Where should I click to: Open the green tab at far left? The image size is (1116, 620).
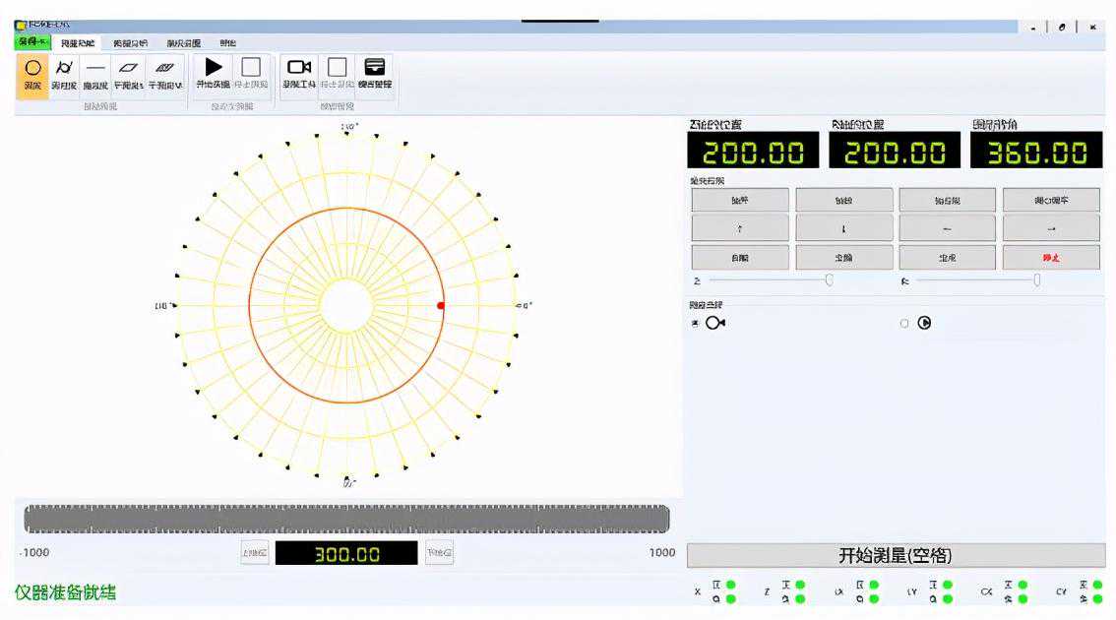pos(32,42)
